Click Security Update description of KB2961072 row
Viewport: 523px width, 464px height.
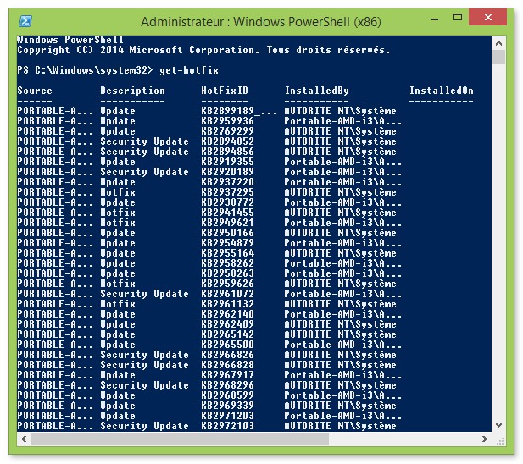pos(144,294)
